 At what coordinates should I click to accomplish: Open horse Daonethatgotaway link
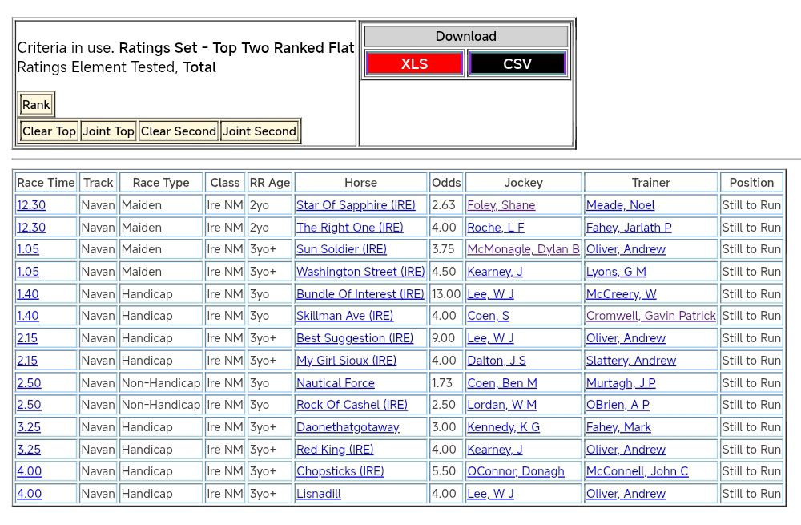(348, 427)
